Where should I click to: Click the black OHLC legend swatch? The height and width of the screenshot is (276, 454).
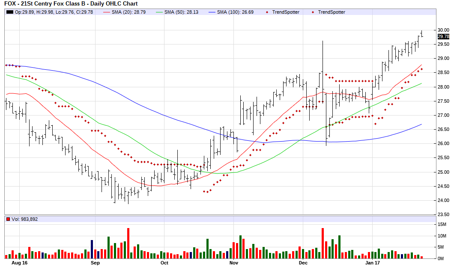[x=10, y=12]
